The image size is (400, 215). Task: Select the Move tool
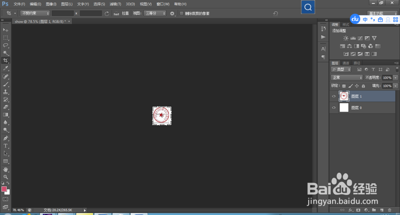coord(5,30)
